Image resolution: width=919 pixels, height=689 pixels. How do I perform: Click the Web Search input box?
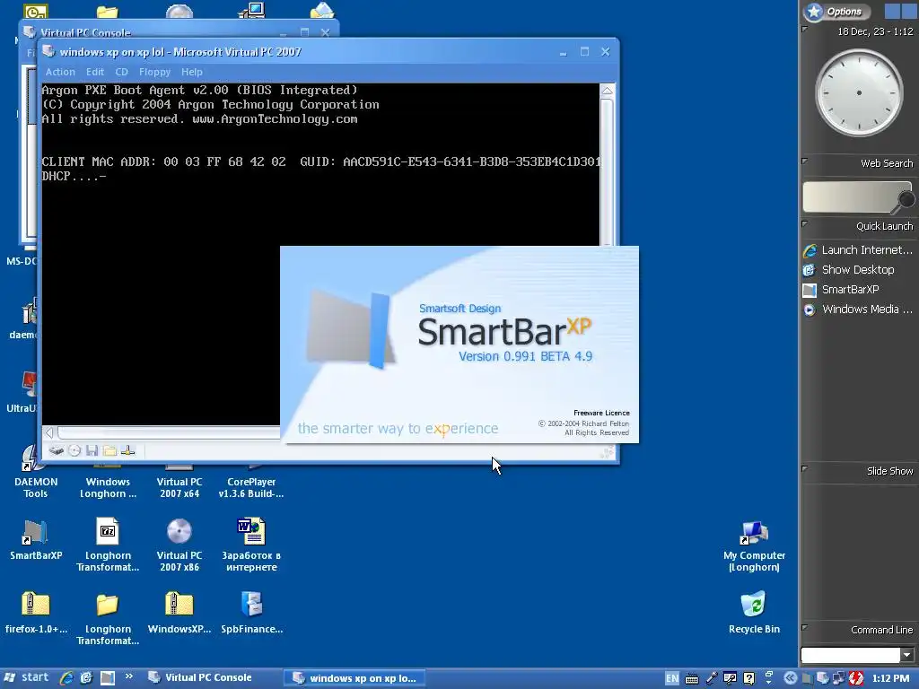(851, 196)
